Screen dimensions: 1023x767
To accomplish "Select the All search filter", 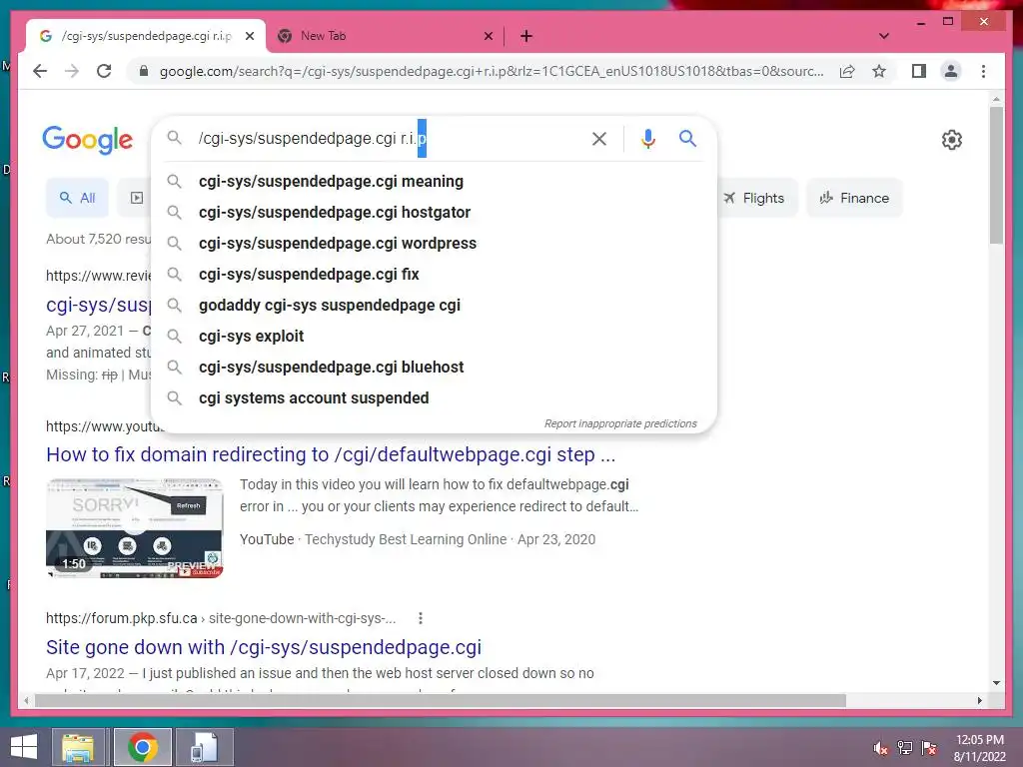I will tap(78, 198).
